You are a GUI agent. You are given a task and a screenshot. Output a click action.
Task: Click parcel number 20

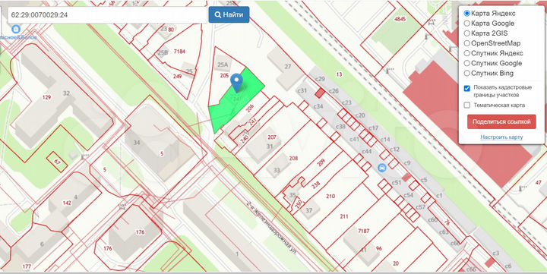pyautogui.click(x=396, y=263)
